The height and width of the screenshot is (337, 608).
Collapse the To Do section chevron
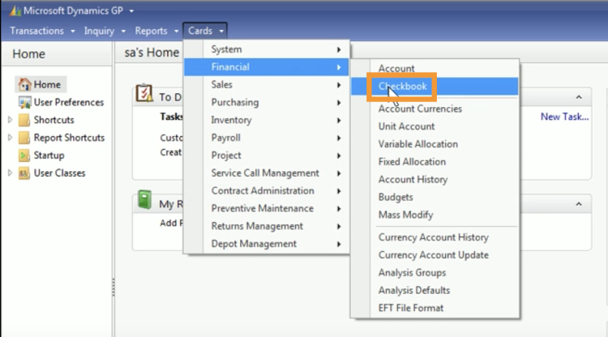pyautogui.click(x=579, y=97)
